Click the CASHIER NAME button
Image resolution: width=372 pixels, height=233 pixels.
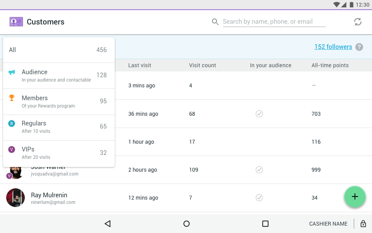coord(328,224)
